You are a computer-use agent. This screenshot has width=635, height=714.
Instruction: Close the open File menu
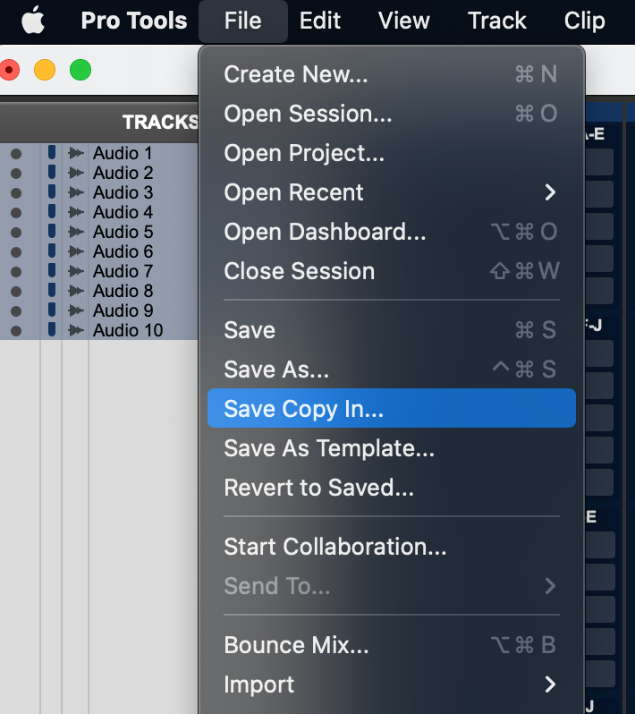point(243,21)
